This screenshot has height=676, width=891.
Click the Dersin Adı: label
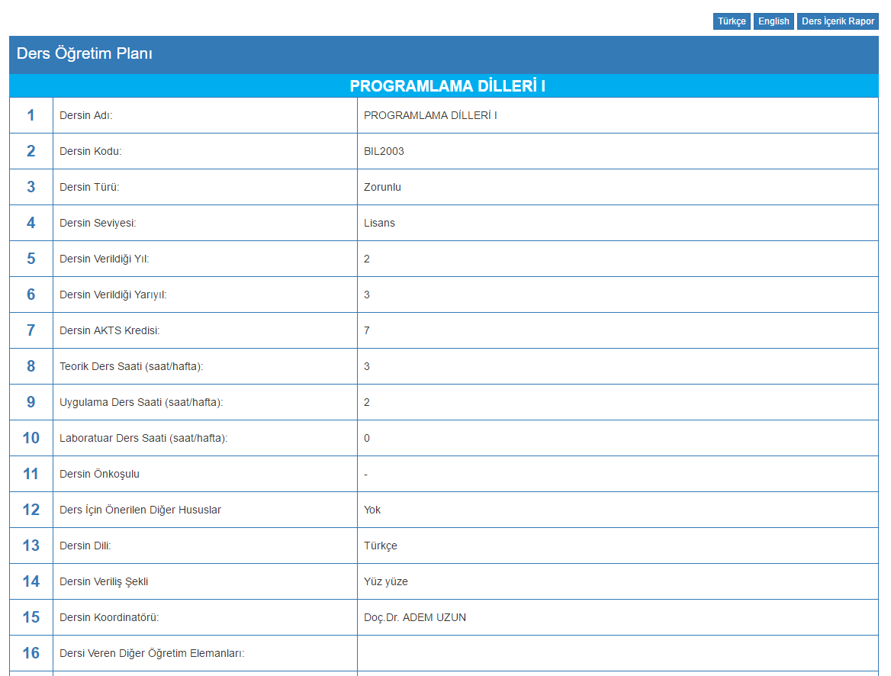click(x=85, y=115)
